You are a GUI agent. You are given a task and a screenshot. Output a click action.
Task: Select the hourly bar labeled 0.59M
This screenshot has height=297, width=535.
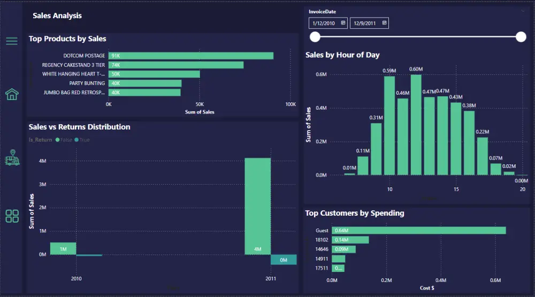pyautogui.click(x=389, y=126)
